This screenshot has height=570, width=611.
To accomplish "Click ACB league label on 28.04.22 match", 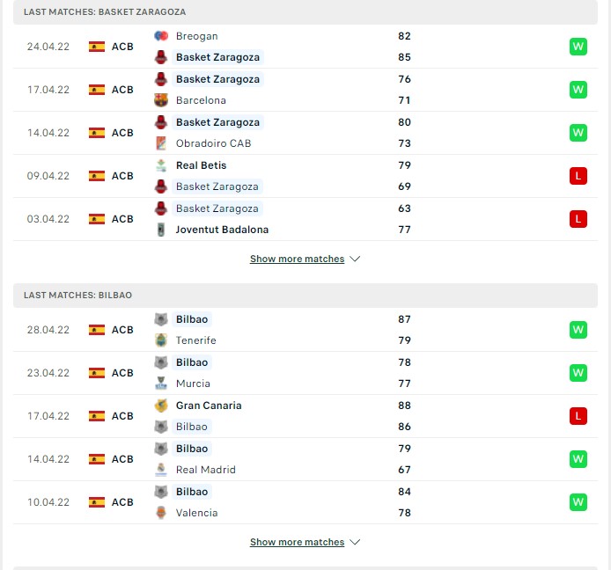I will tap(122, 330).
